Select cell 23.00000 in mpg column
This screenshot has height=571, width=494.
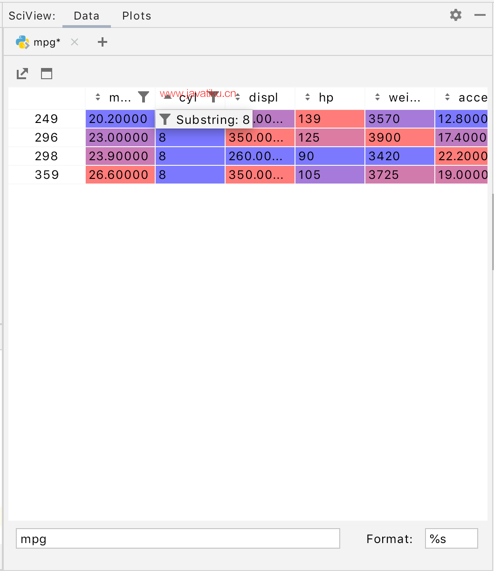[120, 137]
